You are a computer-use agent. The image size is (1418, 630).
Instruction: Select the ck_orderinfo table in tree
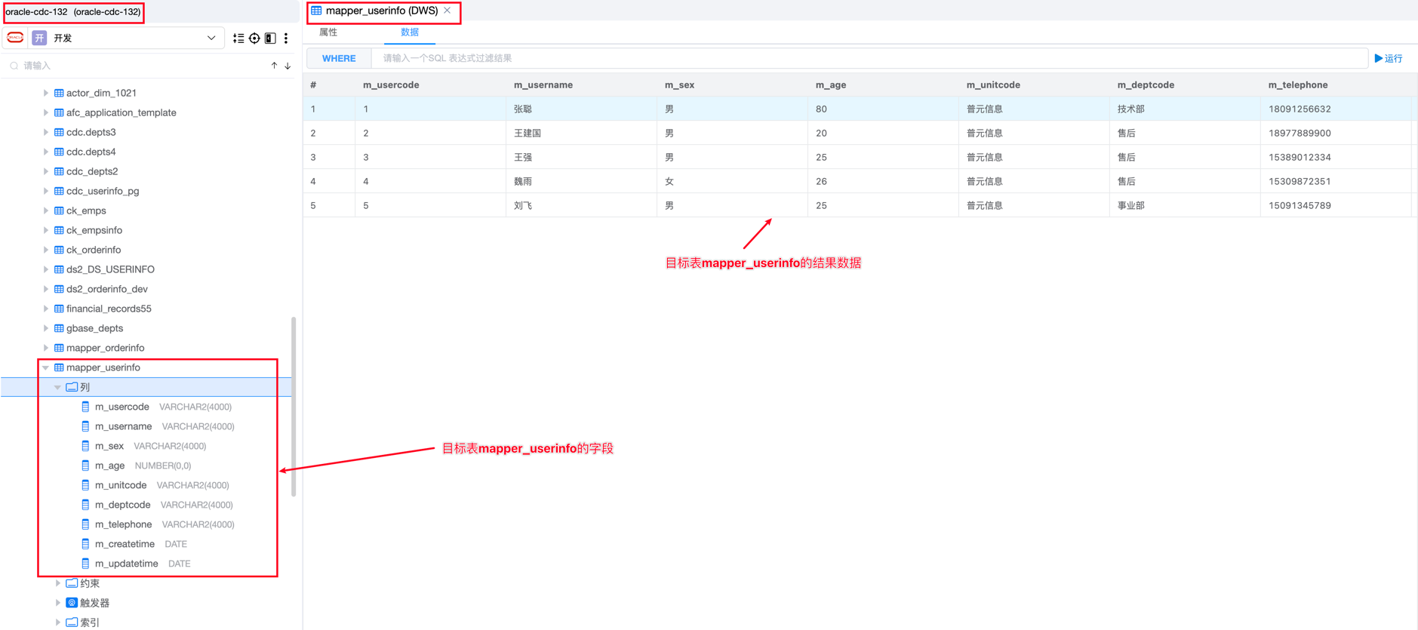pyautogui.click(x=94, y=250)
